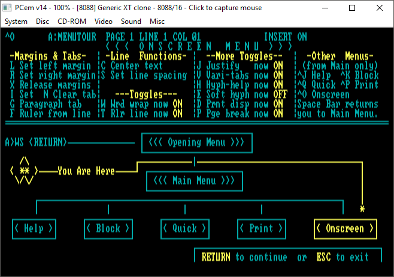This screenshot has width=394, height=277.
Task: Click 'X Release margins' entry
Action: point(50,85)
